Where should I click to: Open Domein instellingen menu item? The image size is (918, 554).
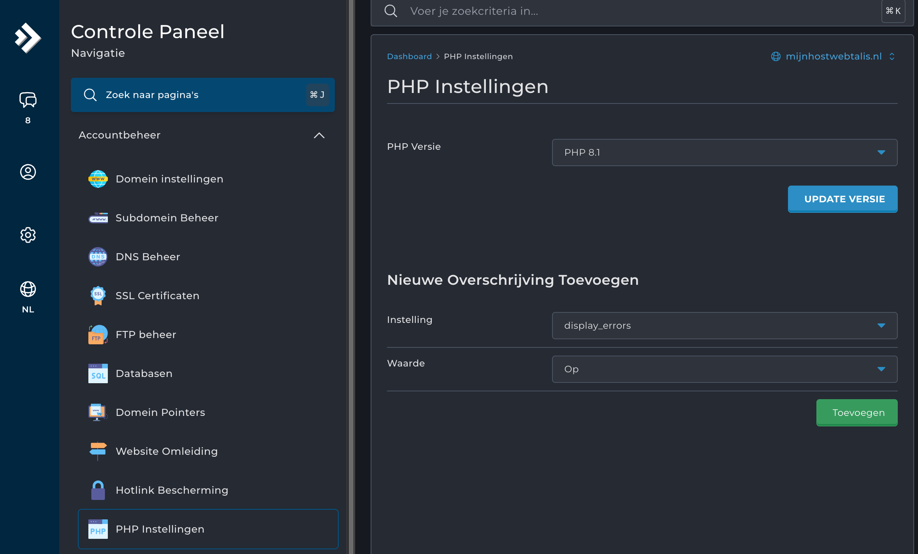tap(208, 179)
